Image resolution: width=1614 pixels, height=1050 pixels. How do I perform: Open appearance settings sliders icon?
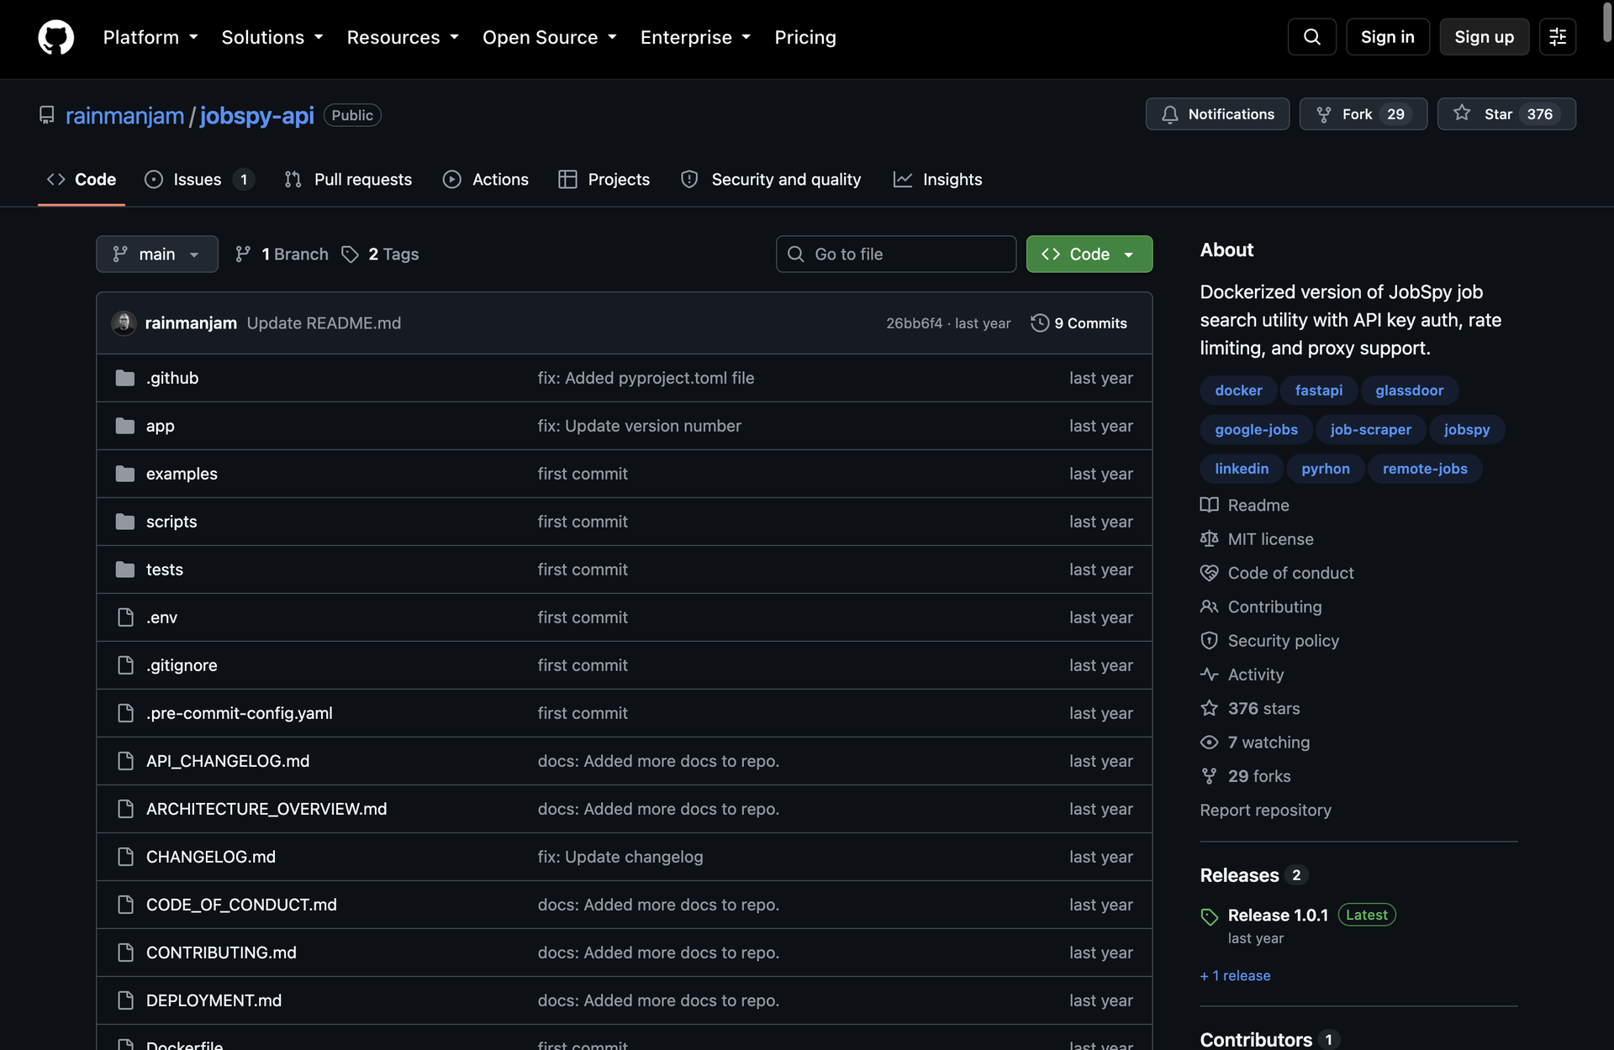1557,37
